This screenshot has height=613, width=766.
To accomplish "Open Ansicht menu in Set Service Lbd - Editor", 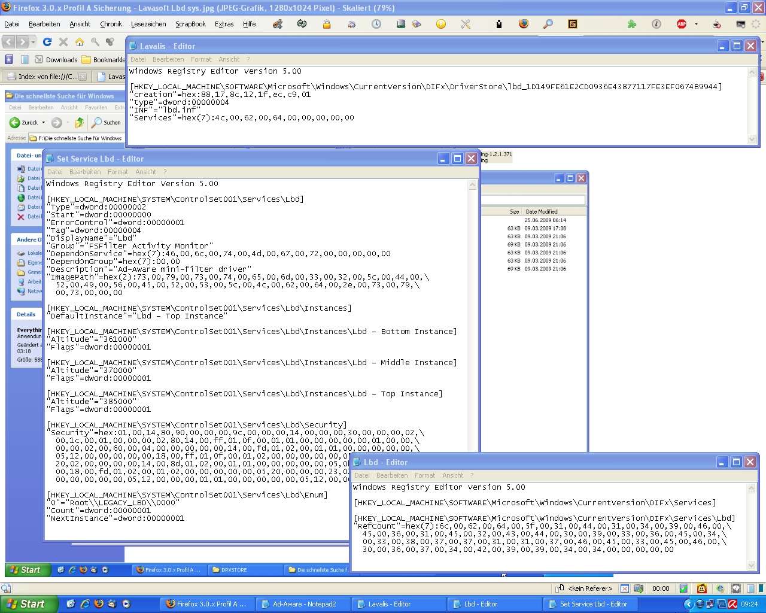I will click(146, 172).
